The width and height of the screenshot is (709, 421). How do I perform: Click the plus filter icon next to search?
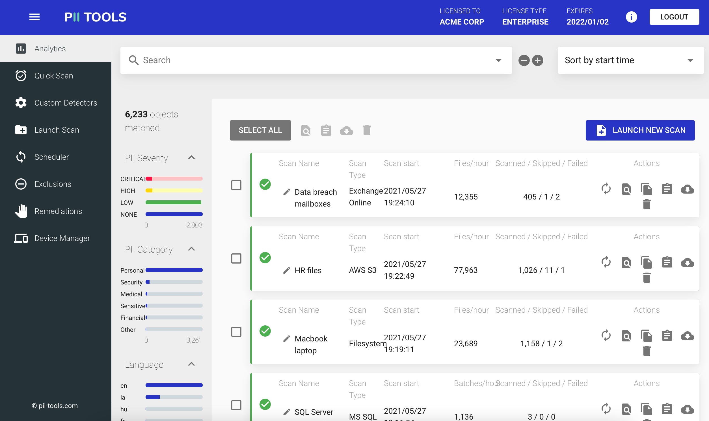coord(537,60)
